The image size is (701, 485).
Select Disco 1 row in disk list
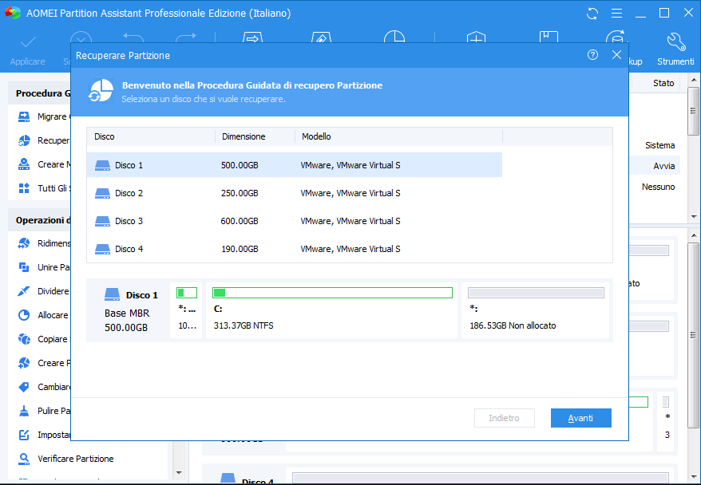click(x=294, y=165)
